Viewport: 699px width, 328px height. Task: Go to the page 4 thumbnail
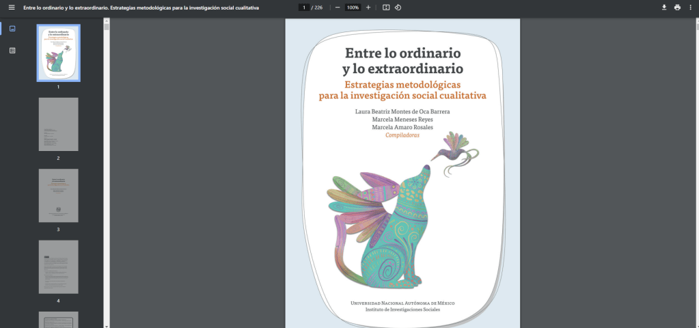pos(58,266)
